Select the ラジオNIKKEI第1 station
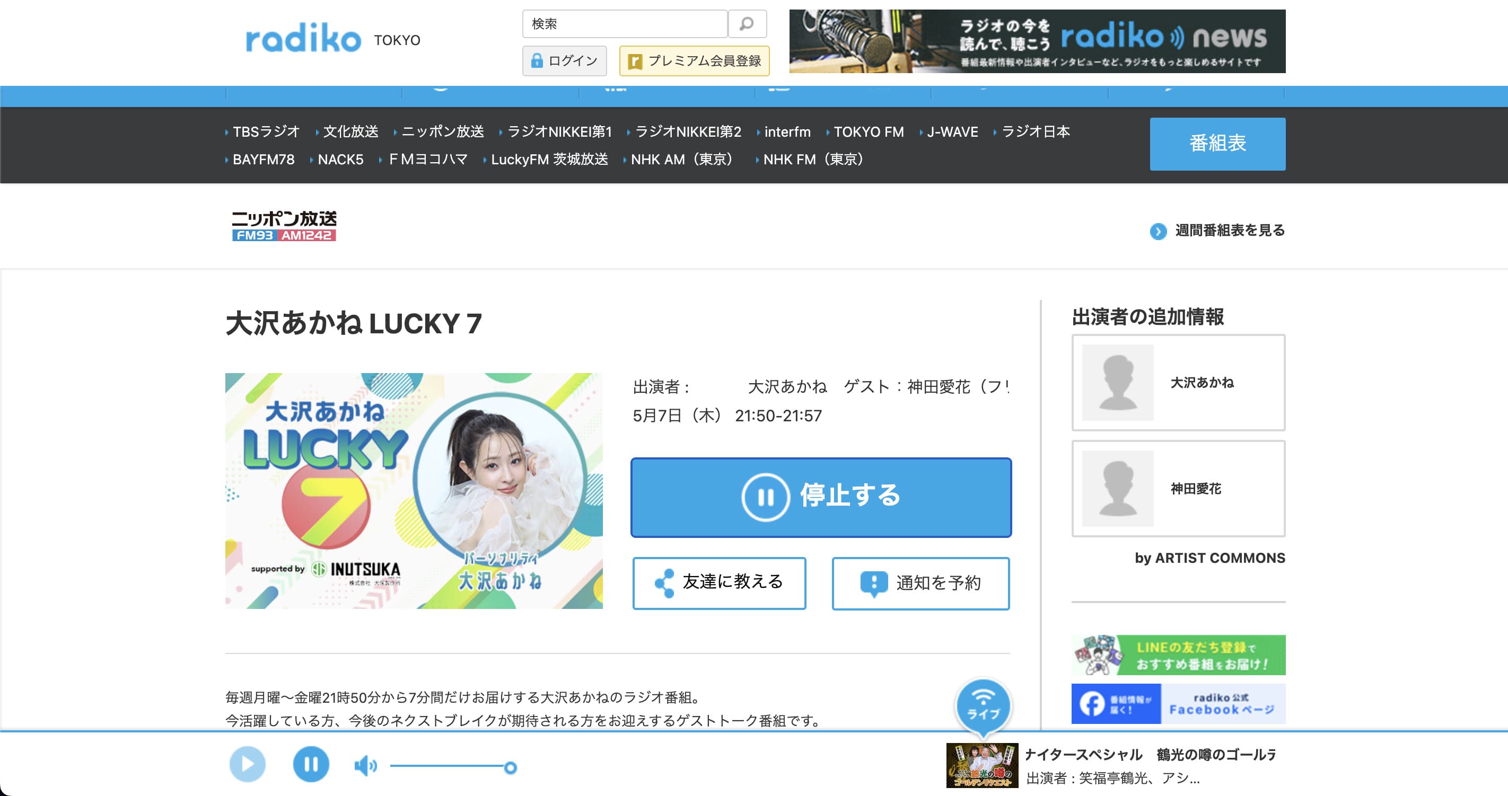The height and width of the screenshot is (796, 1508). tap(559, 131)
